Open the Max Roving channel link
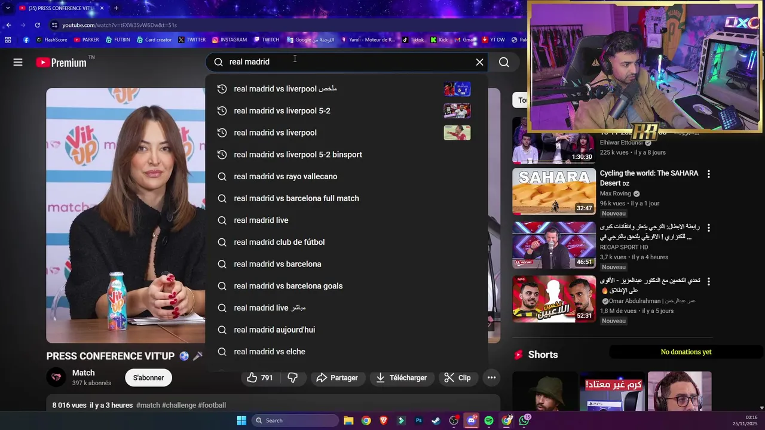This screenshot has width=765, height=430. pyautogui.click(x=616, y=194)
